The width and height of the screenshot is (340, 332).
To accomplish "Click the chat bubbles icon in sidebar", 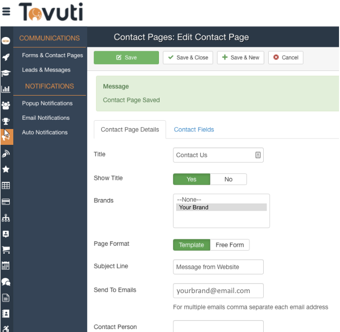I will click(6, 282).
